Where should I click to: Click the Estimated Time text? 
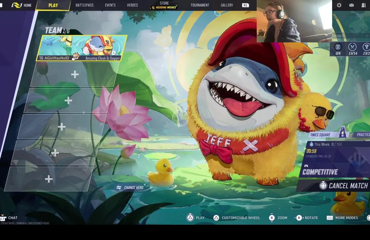point(318,156)
